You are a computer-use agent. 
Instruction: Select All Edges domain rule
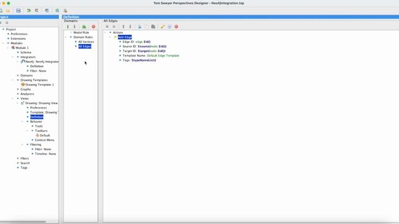tap(85, 46)
